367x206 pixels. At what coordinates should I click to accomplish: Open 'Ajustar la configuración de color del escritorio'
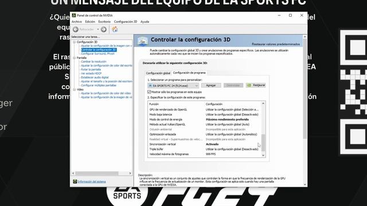pyautogui.click(x=107, y=66)
